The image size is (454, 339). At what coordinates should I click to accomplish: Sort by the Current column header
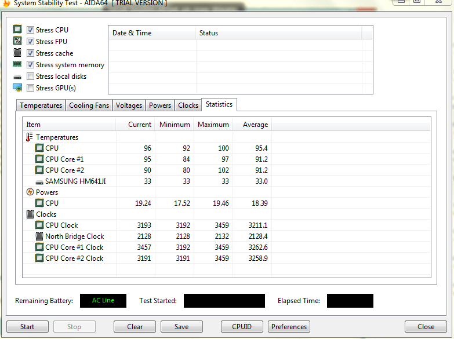(135, 125)
